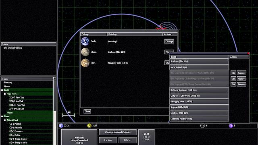Click current Starbase entry under Build header
This screenshot has height=145, width=258.
pyautogui.click(x=199, y=61)
